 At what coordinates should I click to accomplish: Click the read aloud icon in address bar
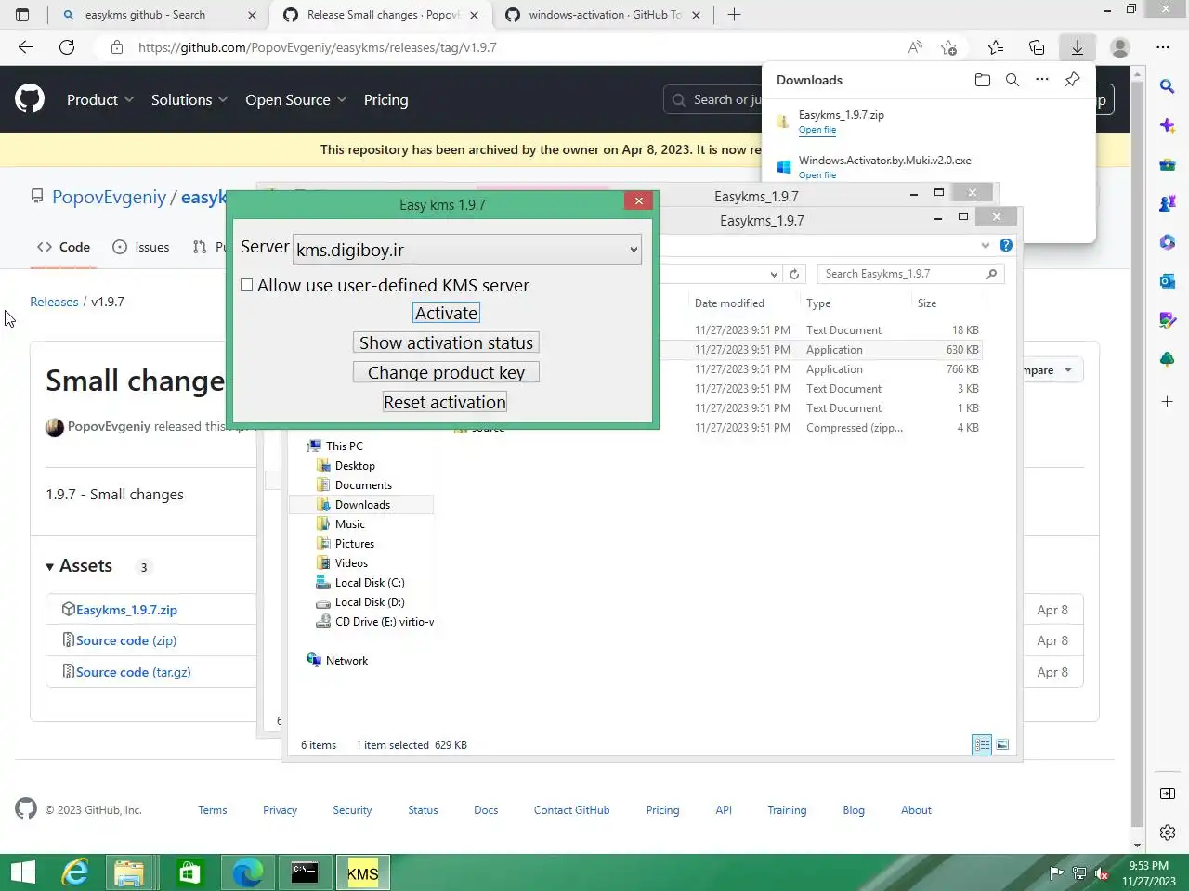pyautogui.click(x=915, y=47)
